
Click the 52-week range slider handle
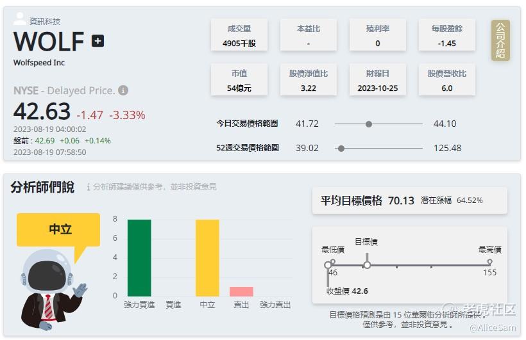[341, 149]
